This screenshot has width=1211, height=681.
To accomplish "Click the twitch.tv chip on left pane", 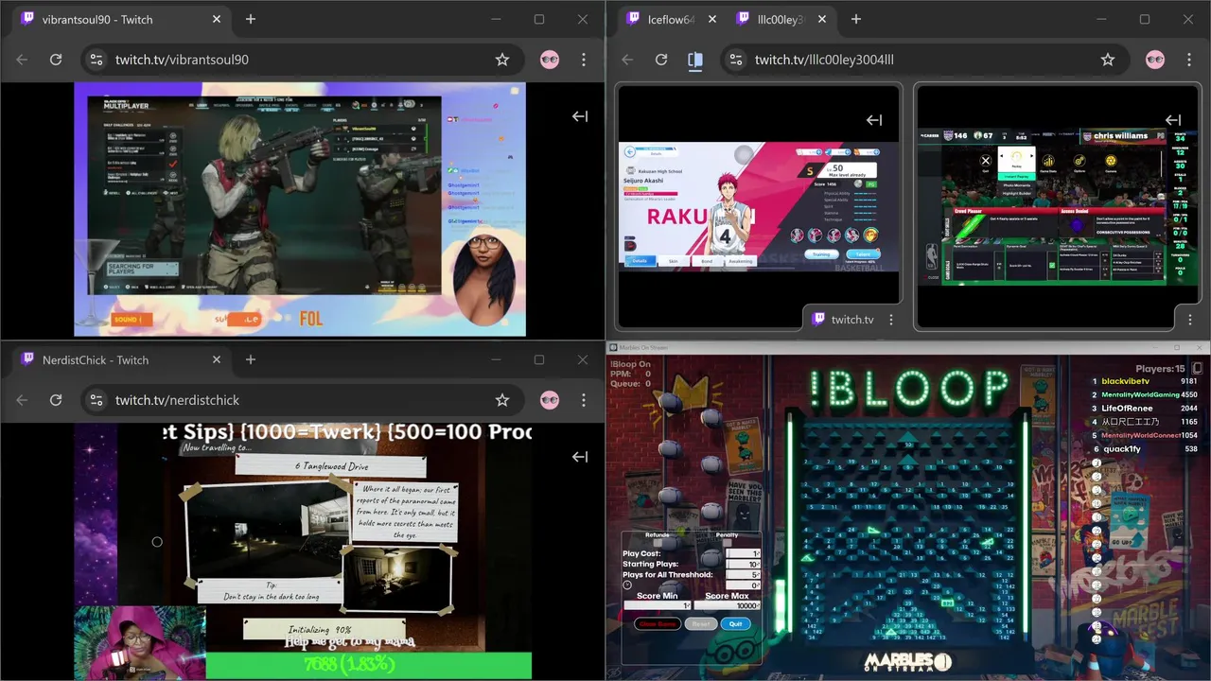I will point(843,320).
